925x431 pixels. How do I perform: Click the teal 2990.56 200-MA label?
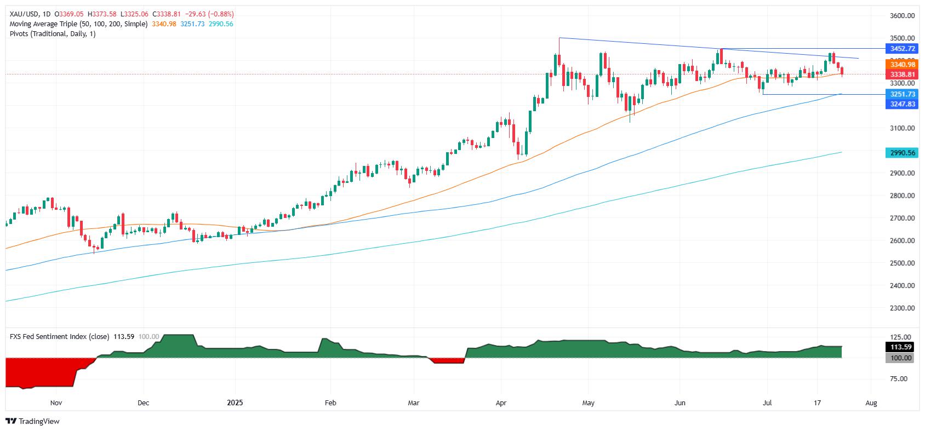click(x=901, y=153)
